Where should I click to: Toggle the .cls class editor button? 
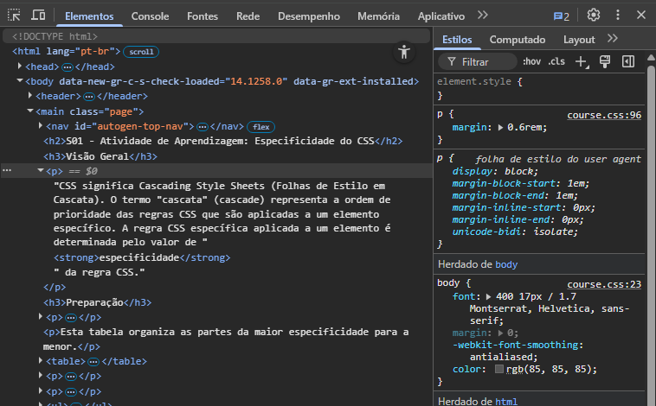pyautogui.click(x=556, y=62)
